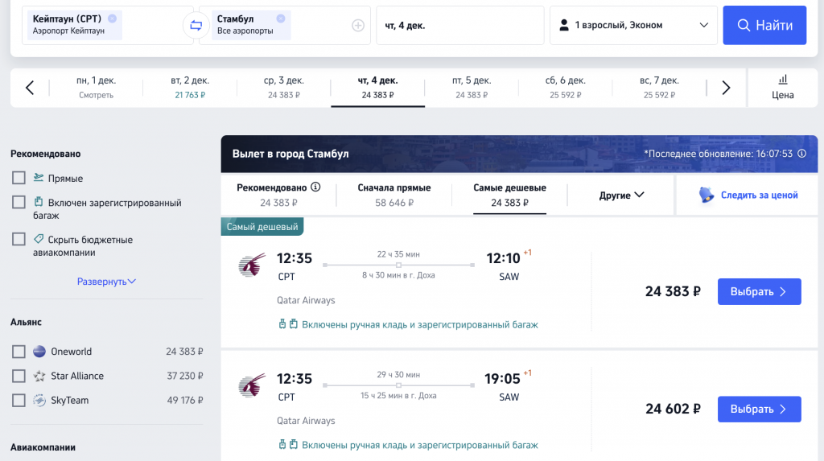Select date вс, 7 дек.

pos(659,87)
